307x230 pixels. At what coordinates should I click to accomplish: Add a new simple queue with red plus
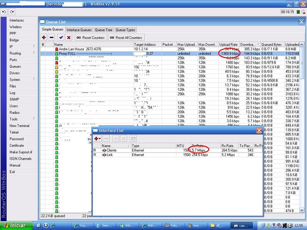(44, 37)
